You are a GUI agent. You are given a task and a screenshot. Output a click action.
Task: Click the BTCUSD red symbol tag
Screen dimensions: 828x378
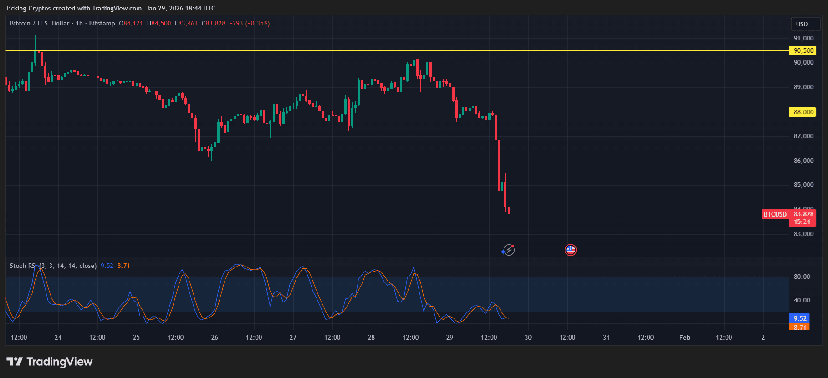point(775,214)
